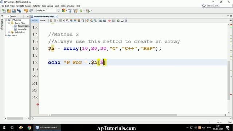
Task: Open the Run Project dropdown arrow
Action: [84, 11]
